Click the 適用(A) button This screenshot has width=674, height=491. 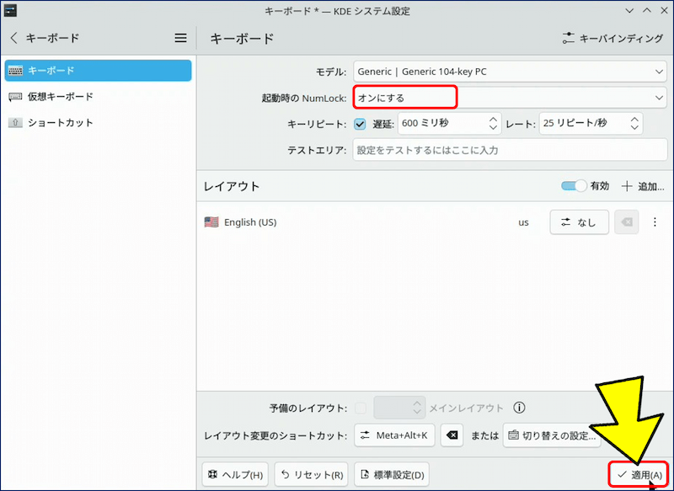tap(639, 475)
